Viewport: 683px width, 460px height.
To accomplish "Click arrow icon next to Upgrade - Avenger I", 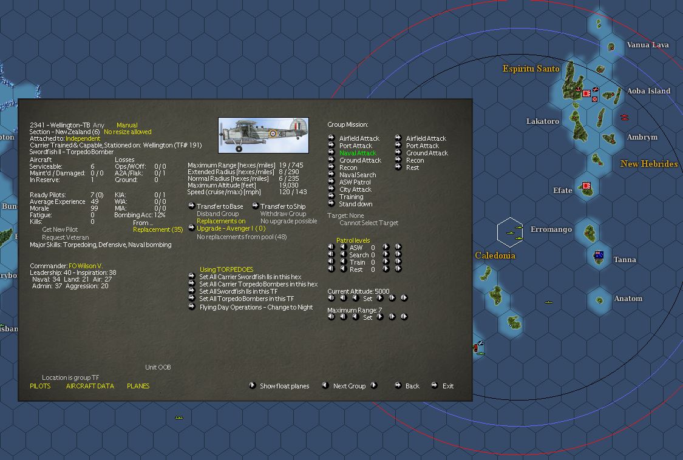I will pos(191,228).
